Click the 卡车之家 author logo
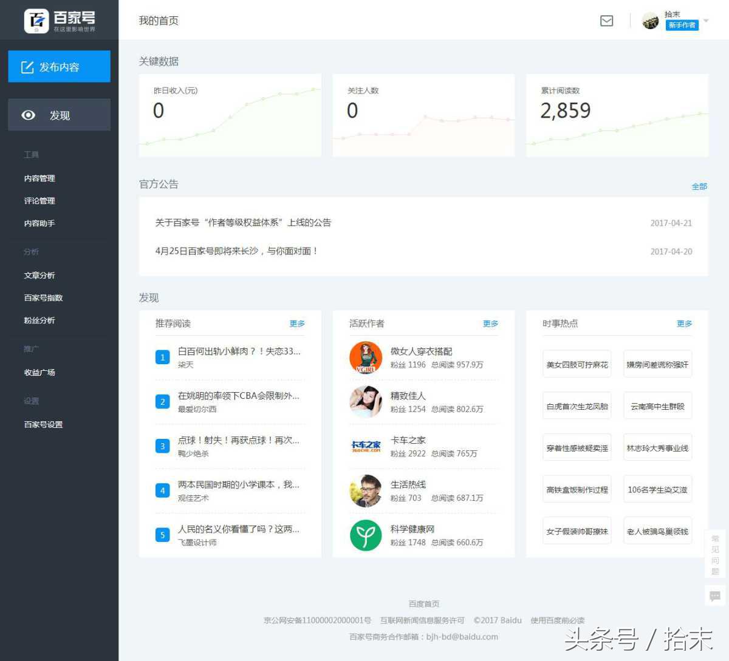The height and width of the screenshot is (661, 729). pos(366,446)
